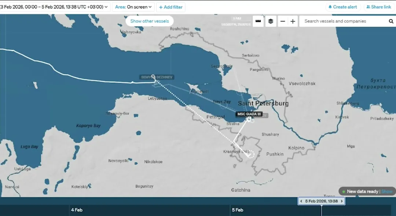Toggle Show other vessels on map

pyautogui.click(x=150, y=21)
